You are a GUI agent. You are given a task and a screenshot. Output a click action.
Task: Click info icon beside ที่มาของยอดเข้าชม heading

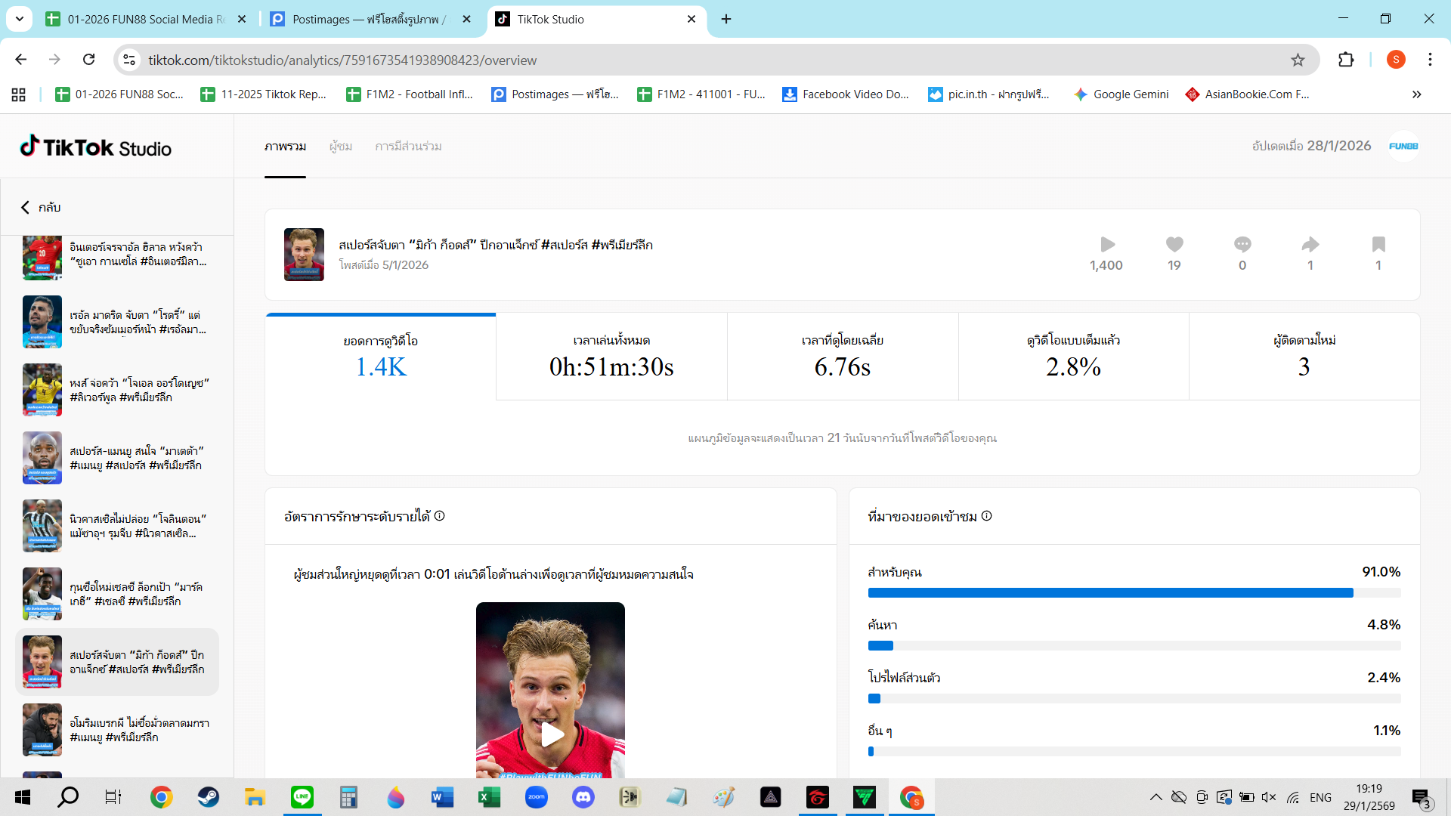click(x=986, y=516)
